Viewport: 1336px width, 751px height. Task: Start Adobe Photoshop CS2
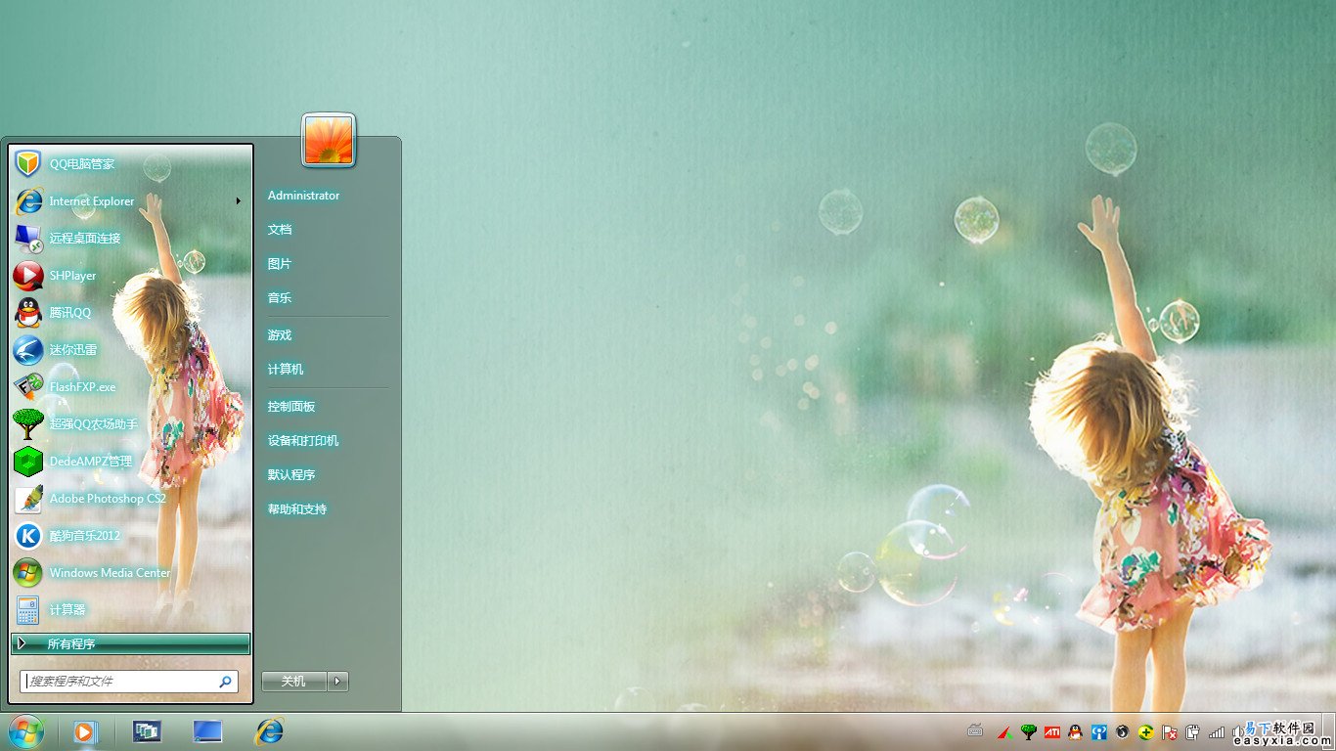[107, 499]
